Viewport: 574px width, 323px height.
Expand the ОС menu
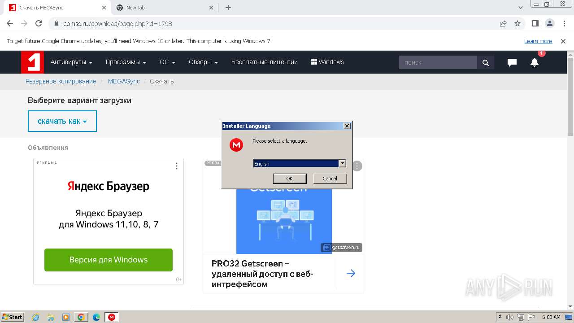167,62
